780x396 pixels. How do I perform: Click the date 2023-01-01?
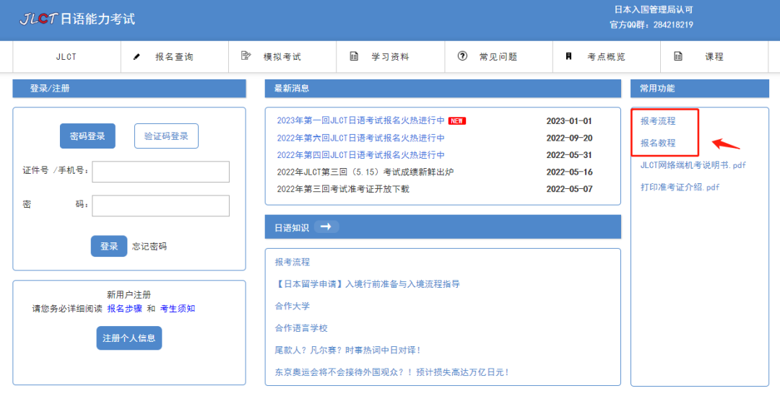click(570, 120)
